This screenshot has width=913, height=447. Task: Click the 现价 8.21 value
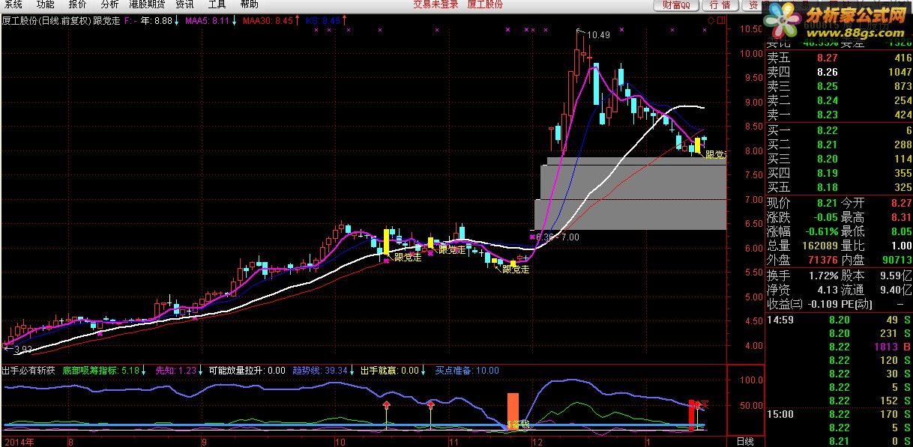[828, 202]
